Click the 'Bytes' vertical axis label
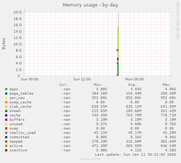Screen dimensions: 181x163 point(4,44)
